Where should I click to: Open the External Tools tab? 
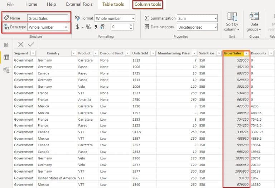click(x=79, y=4)
